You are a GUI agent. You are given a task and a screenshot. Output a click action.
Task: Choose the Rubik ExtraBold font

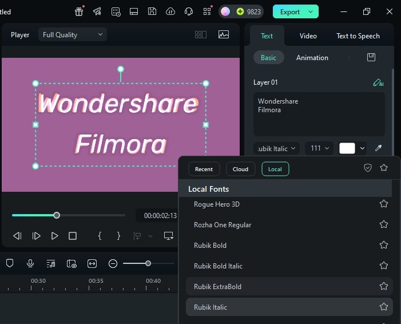[289, 286]
